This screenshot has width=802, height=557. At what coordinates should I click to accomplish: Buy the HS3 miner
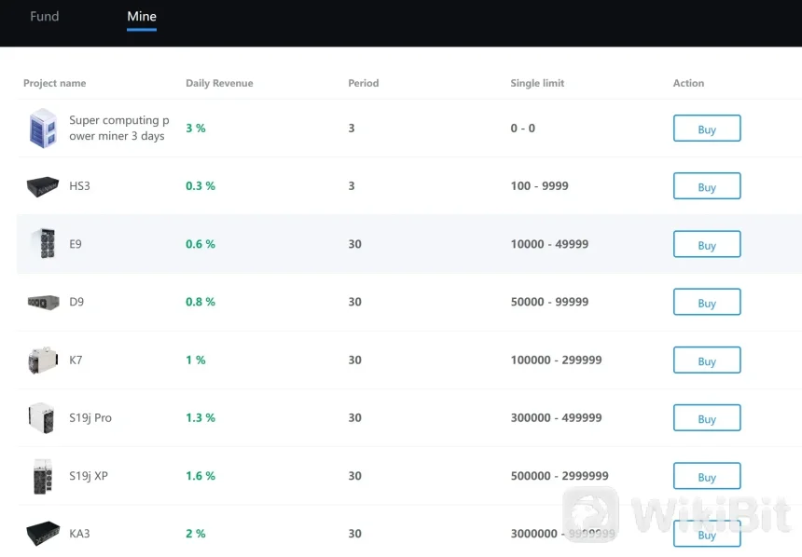coord(707,186)
